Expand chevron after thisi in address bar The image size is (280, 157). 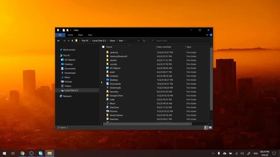tap(125, 41)
